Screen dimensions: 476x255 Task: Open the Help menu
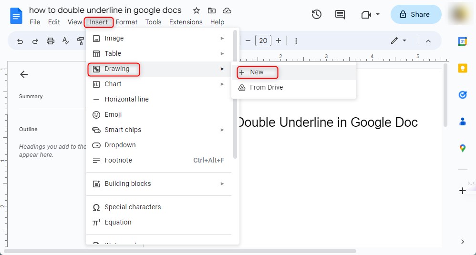pyautogui.click(x=217, y=22)
